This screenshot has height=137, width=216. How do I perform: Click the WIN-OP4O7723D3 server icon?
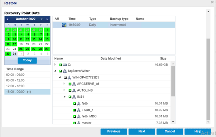pyautogui.click(x=69, y=78)
